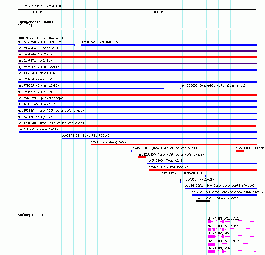Open ZNF74|NM_003426 gene label
This screenshot has height=255, width=265.
[x=221, y=248]
